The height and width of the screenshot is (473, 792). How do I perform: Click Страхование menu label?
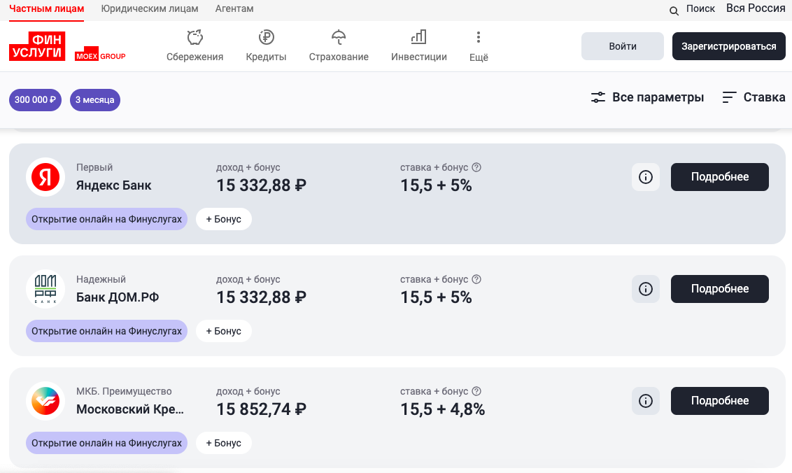[x=339, y=57]
